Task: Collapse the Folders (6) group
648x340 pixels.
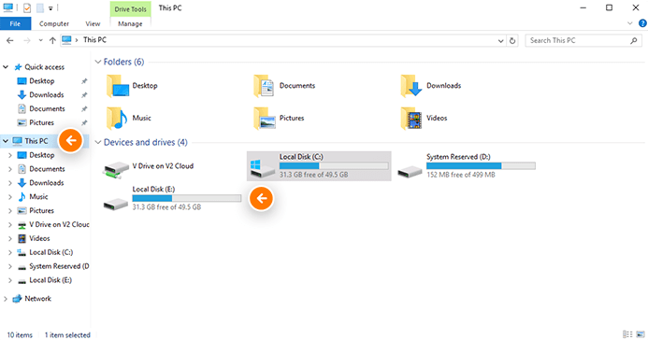Action: 98,62
